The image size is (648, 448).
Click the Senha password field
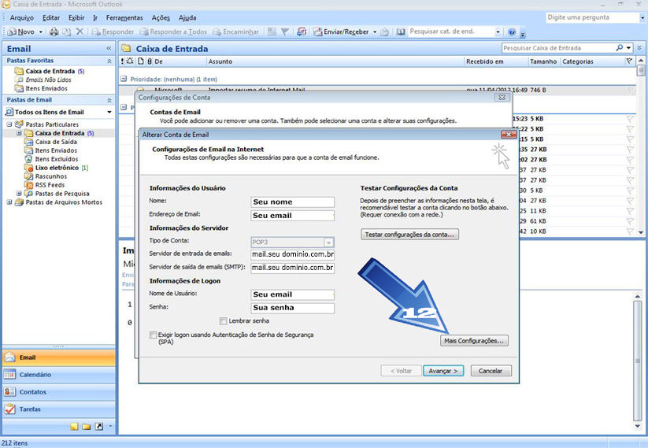click(x=293, y=308)
